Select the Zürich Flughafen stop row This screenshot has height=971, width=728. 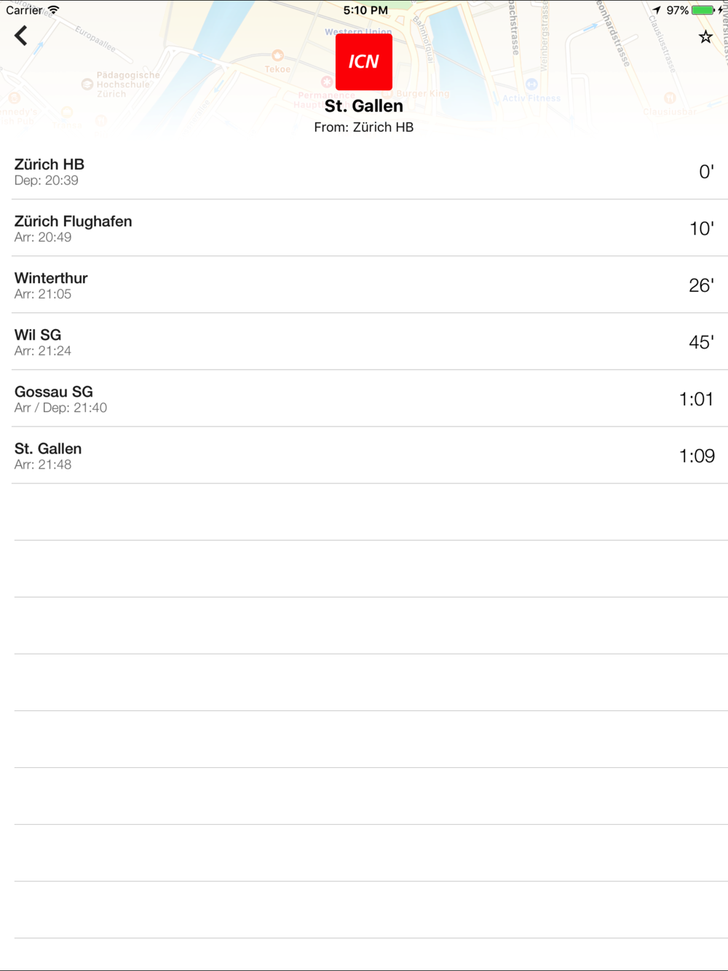[x=364, y=229]
